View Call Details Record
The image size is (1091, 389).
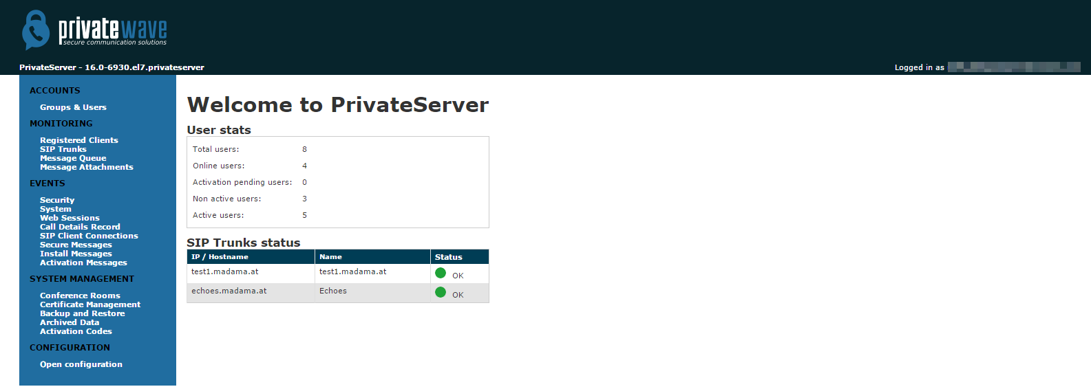click(80, 227)
